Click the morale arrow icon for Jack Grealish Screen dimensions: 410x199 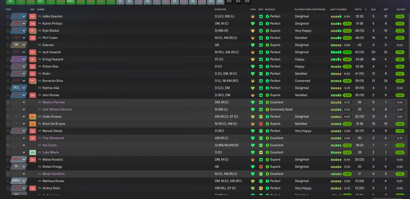[267, 52]
